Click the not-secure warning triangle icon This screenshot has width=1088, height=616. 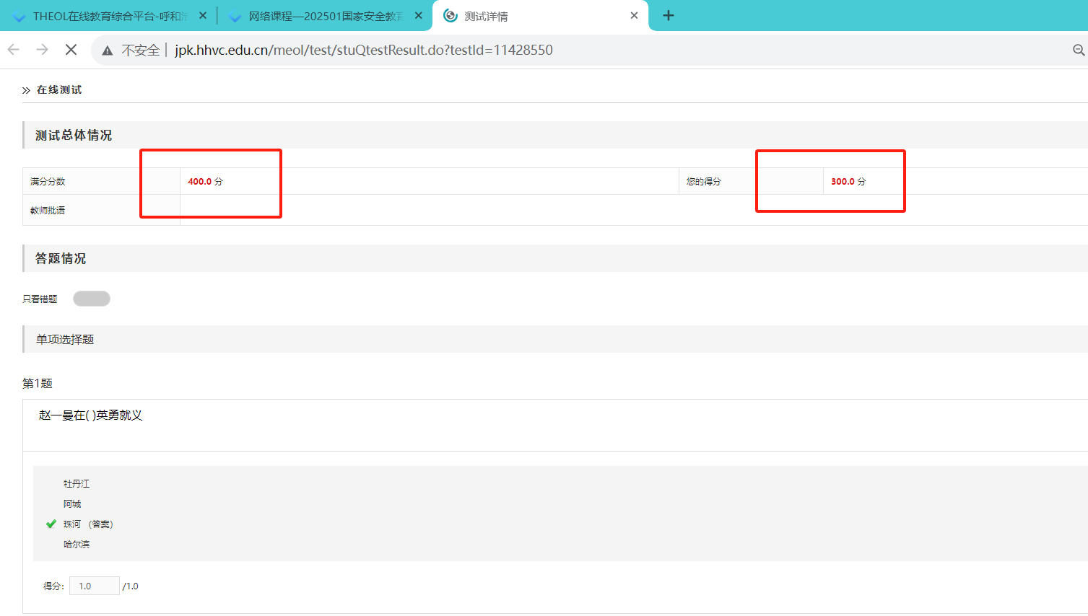tap(108, 50)
